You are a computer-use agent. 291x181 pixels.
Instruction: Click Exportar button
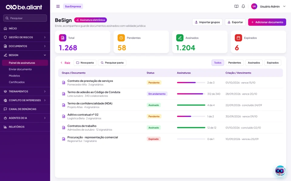235,22
